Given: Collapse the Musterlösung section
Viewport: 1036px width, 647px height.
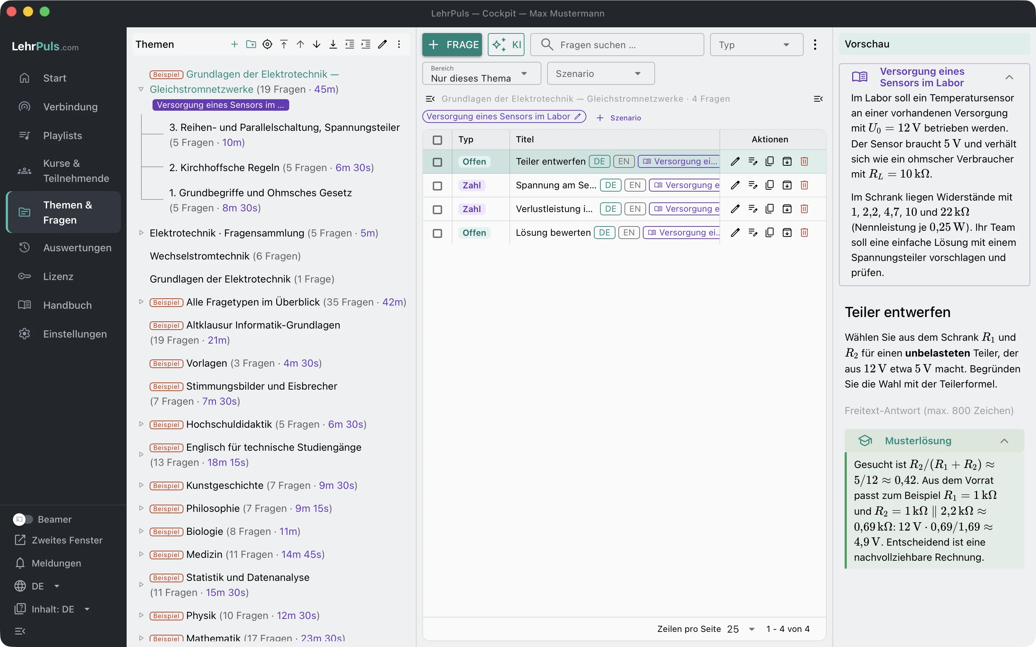Looking at the screenshot, I should [x=1004, y=441].
